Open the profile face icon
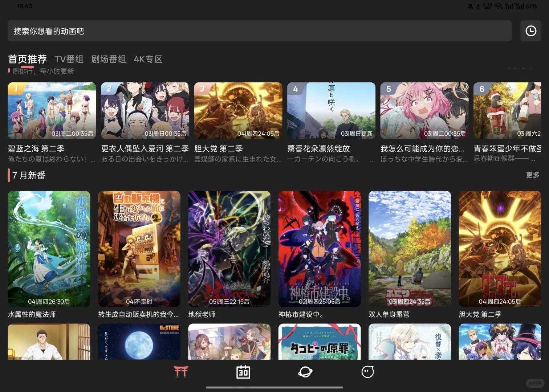The height and width of the screenshot is (392, 549). click(x=367, y=372)
